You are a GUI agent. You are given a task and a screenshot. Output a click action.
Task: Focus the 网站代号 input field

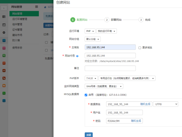point(110,56)
